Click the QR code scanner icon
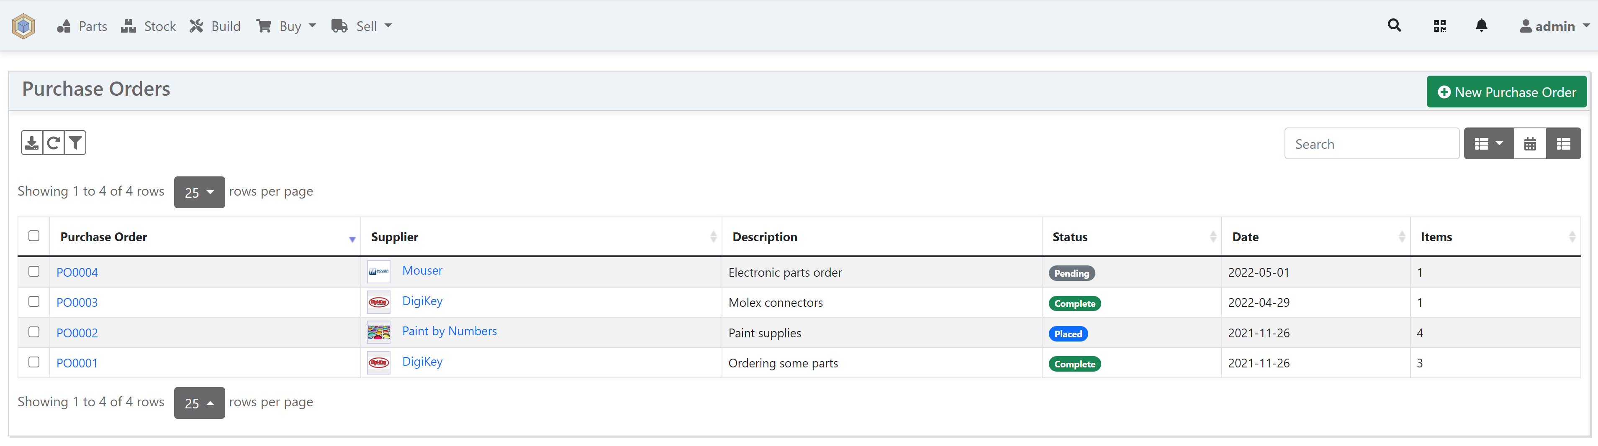Image resolution: width=1598 pixels, height=446 pixels. tap(1439, 26)
